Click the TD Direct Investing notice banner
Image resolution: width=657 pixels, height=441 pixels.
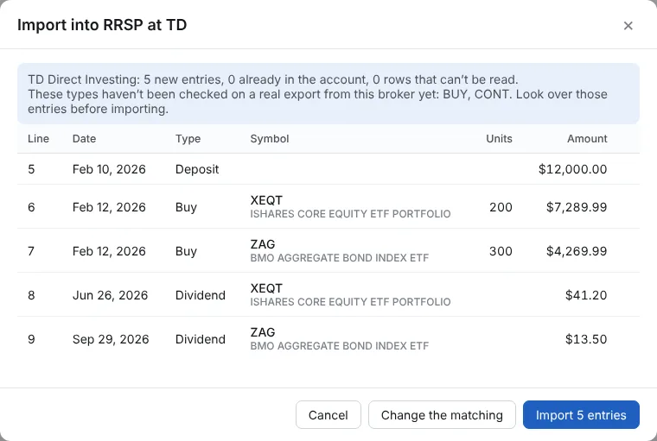[x=328, y=94]
